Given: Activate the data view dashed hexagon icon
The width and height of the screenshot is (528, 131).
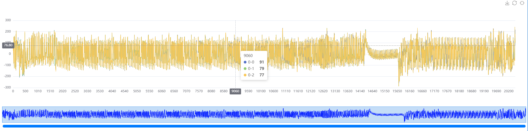Looking at the screenshot, I should 522,3.
